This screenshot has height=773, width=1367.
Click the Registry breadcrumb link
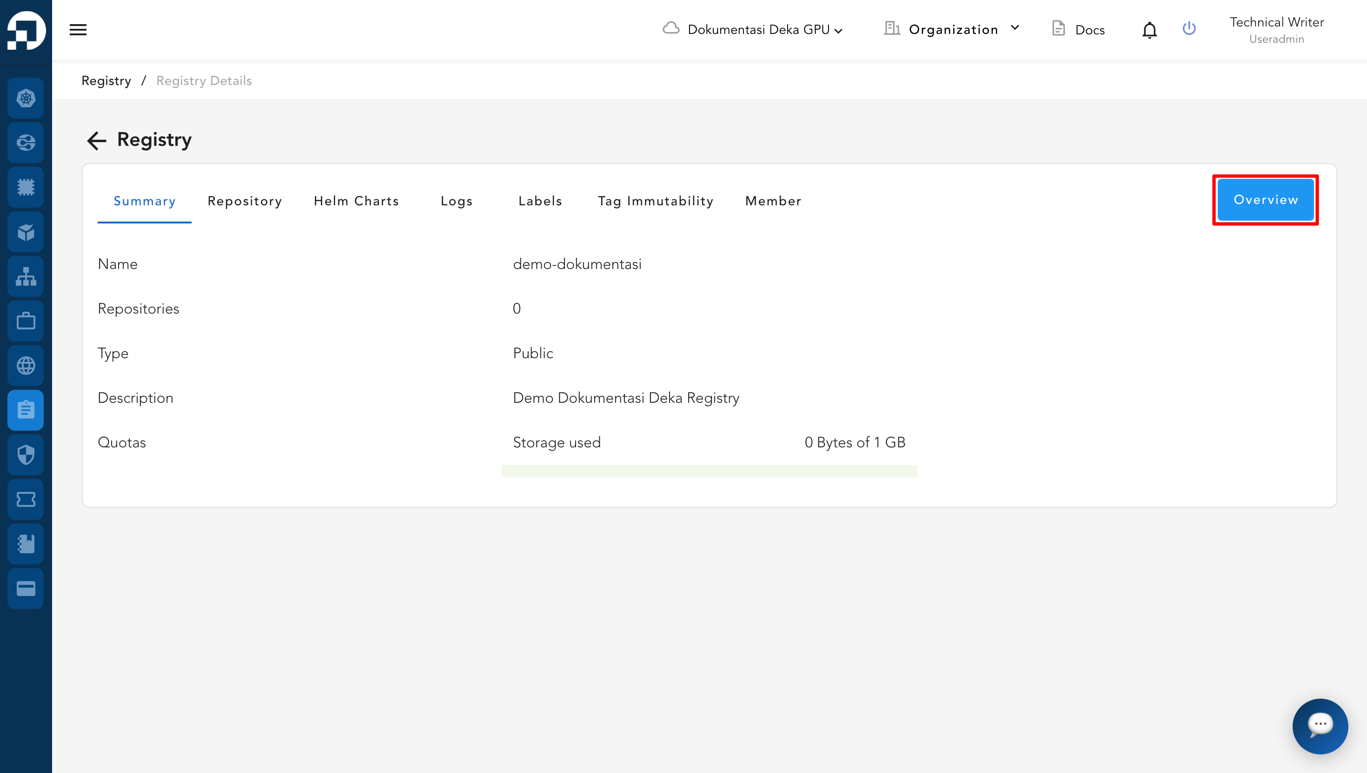pos(106,81)
